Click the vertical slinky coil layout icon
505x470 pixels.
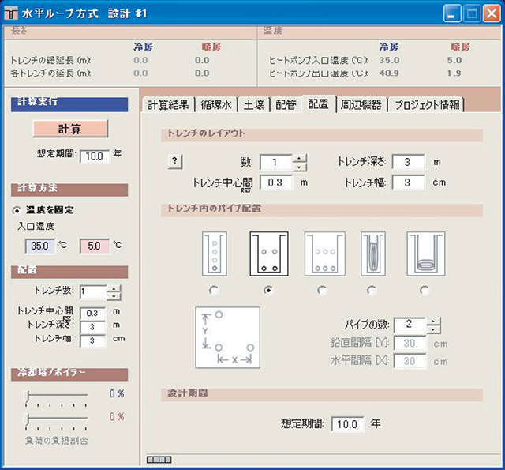click(372, 253)
